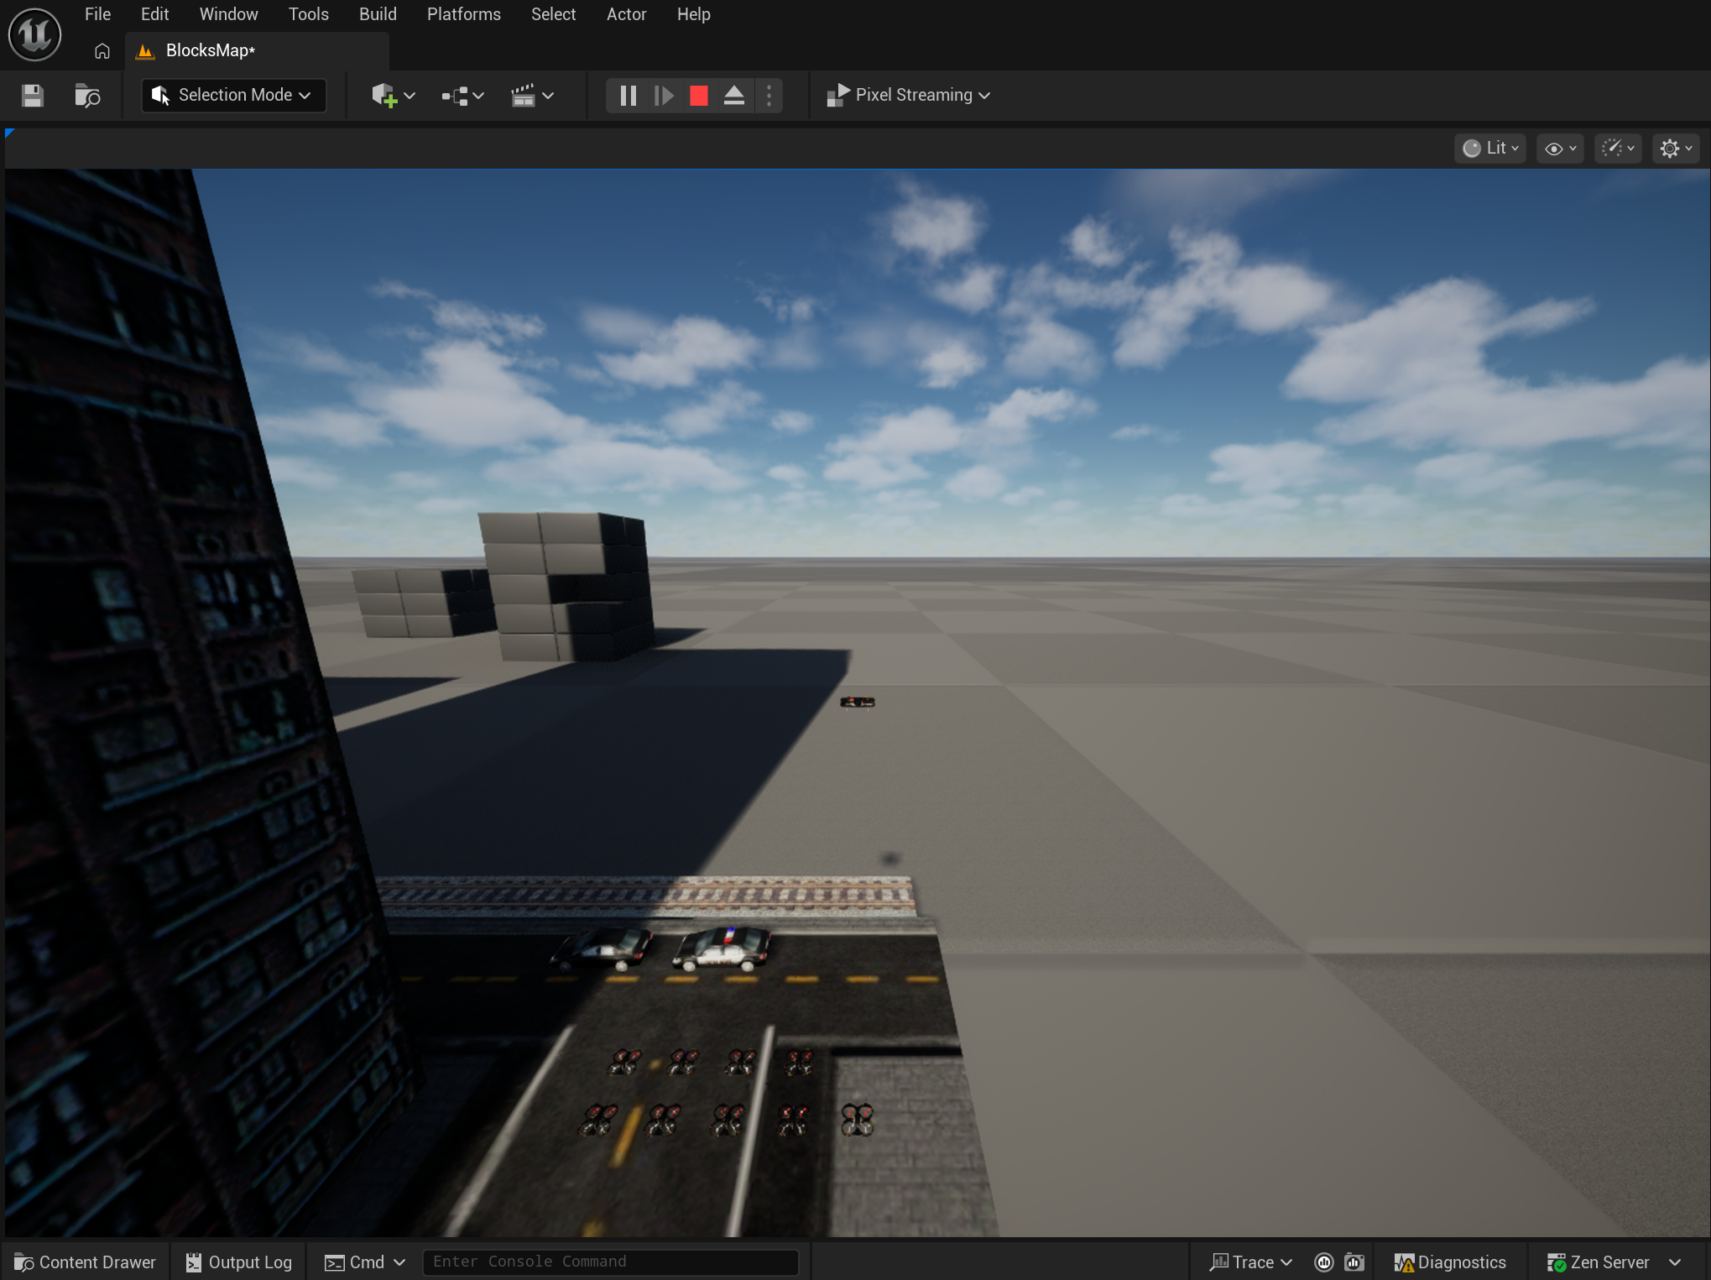This screenshot has width=1711, height=1280.
Task: Open the Lit view mode selector
Action: click(1489, 149)
